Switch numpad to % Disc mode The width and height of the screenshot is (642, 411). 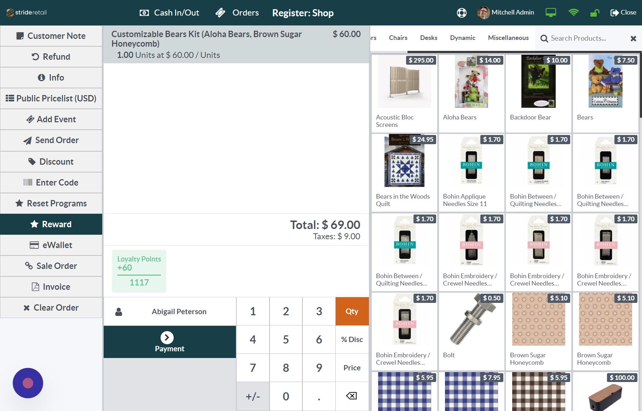[x=352, y=339]
